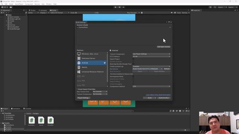Open the Sound script asset
Image resolution: width=239 pixels, height=134 pixels.
pyautogui.click(x=41, y=120)
